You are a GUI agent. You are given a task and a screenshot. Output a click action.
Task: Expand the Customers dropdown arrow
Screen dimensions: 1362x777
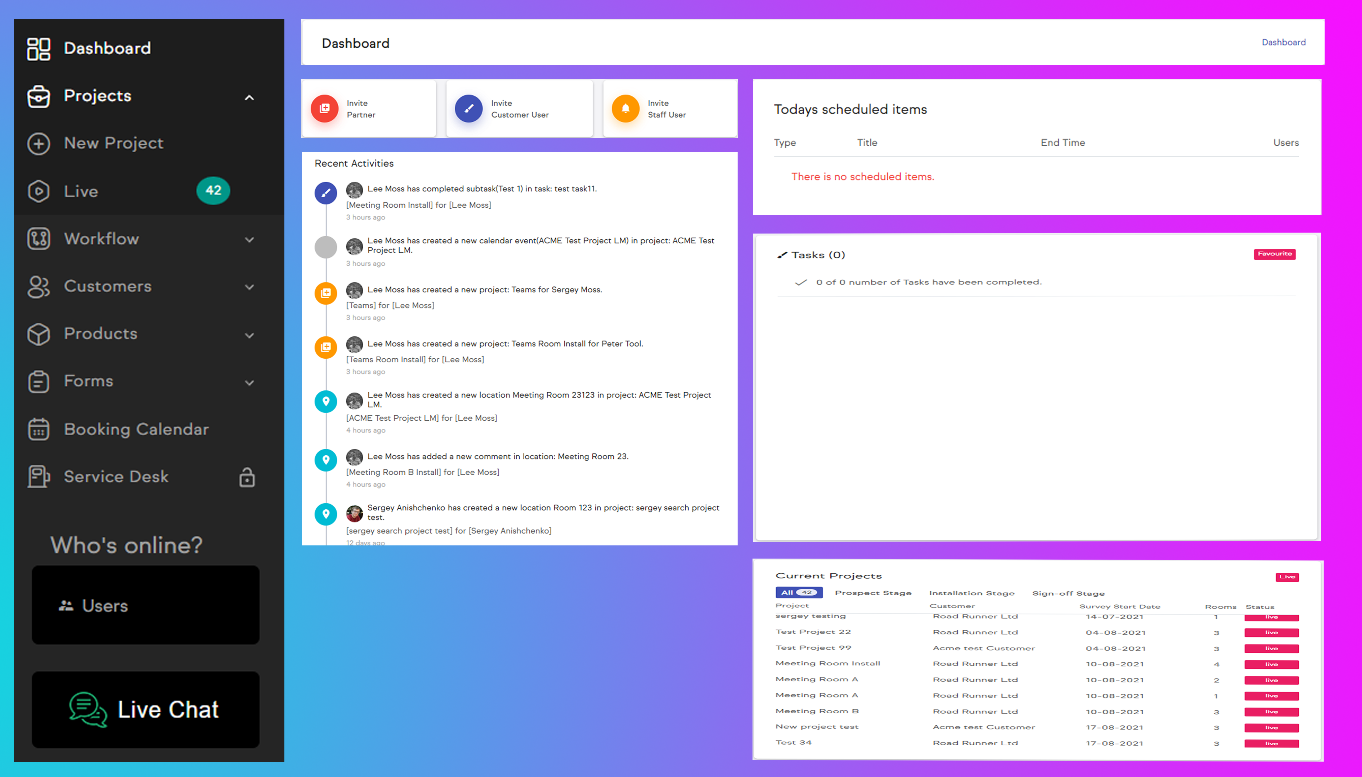coord(249,287)
